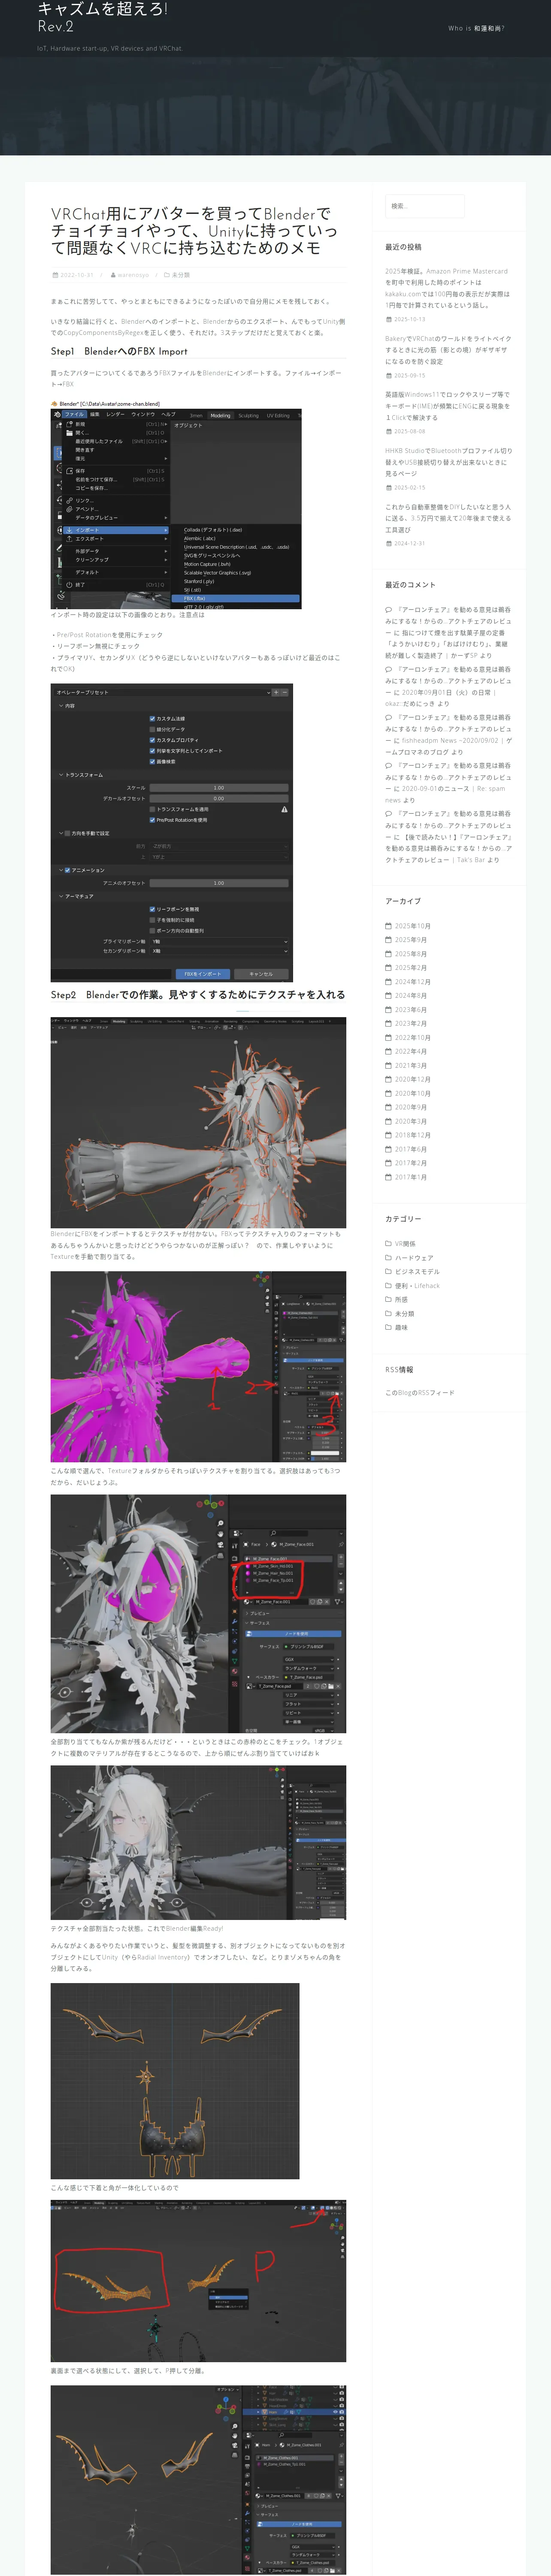
Task: Open the image of separated horns and clothing
Action: pos(175,2081)
